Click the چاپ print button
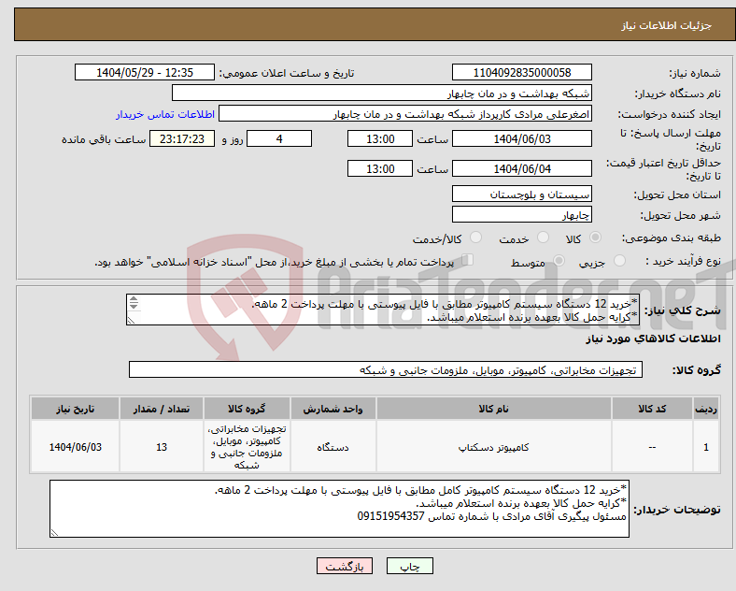 [x=410, y=566]
